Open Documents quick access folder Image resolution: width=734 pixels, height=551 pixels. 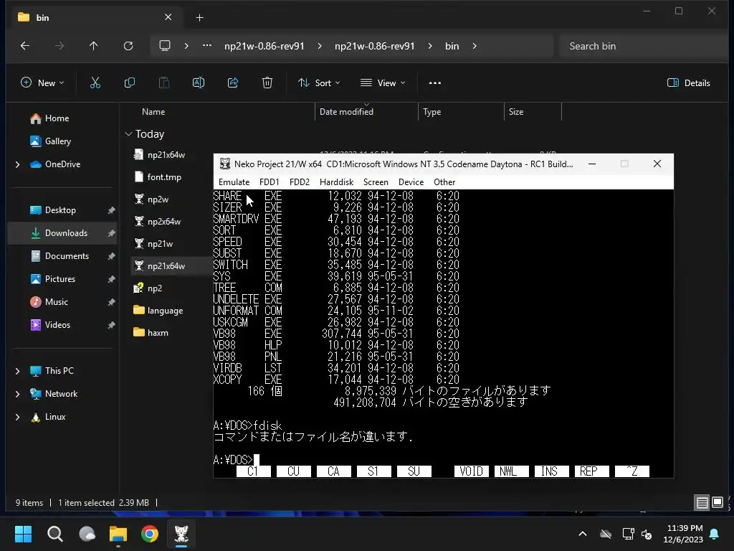(x=67, y=256)
